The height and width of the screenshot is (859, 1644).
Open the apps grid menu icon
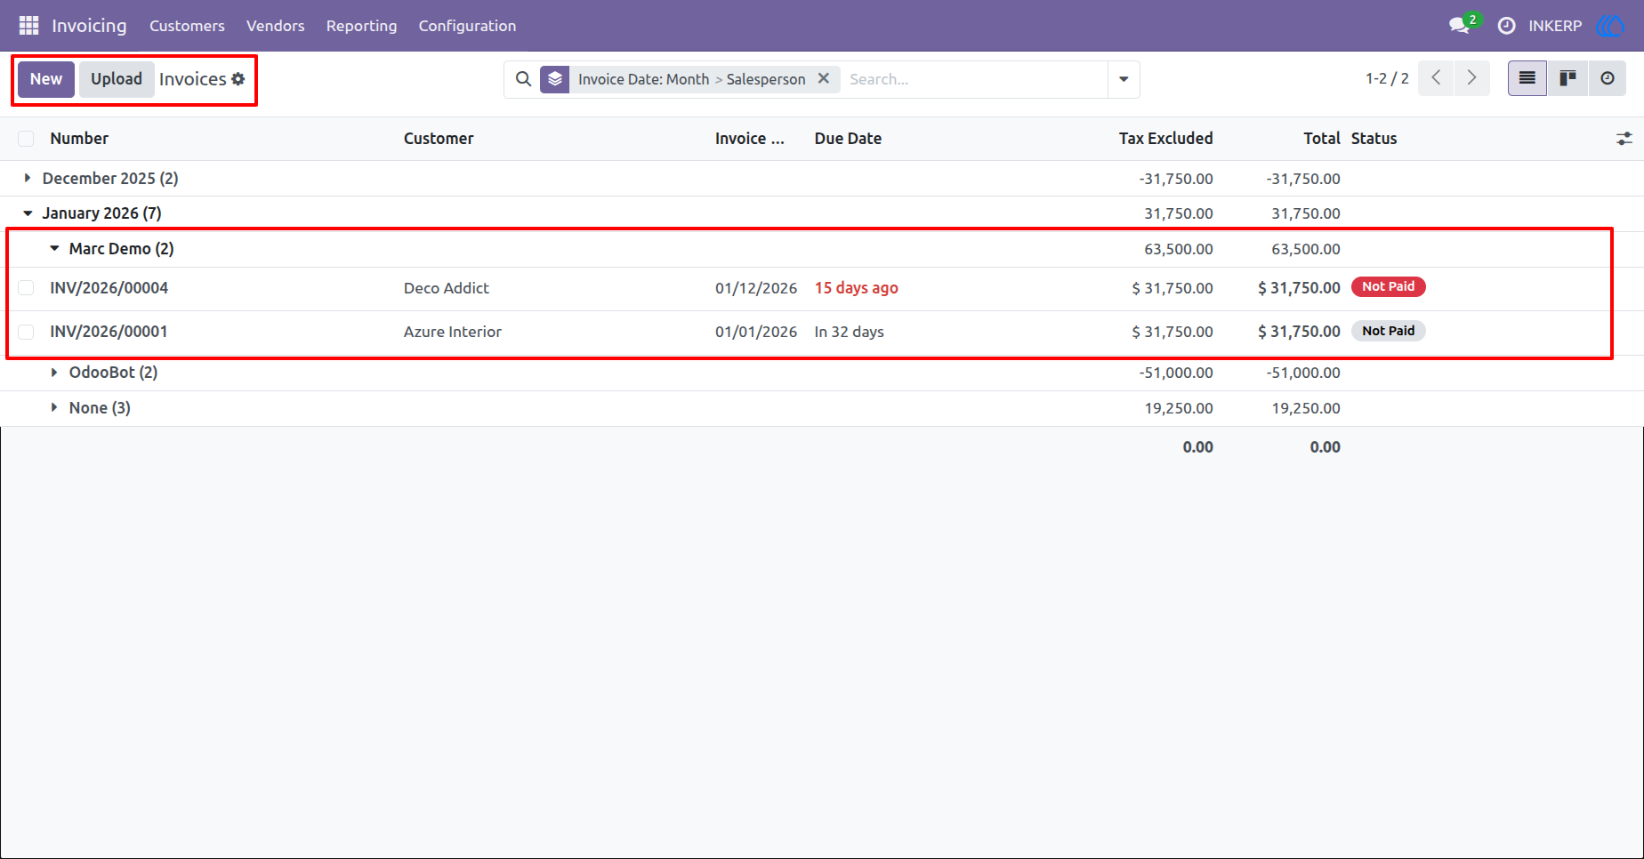coord(28,26)
